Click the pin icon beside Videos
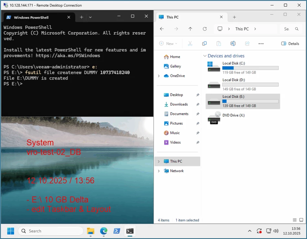This screenshot has width=307, height=239. (x=198, y=142)
